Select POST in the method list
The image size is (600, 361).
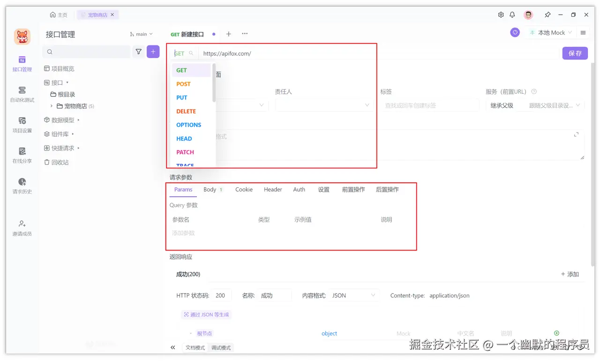point(191,84)
